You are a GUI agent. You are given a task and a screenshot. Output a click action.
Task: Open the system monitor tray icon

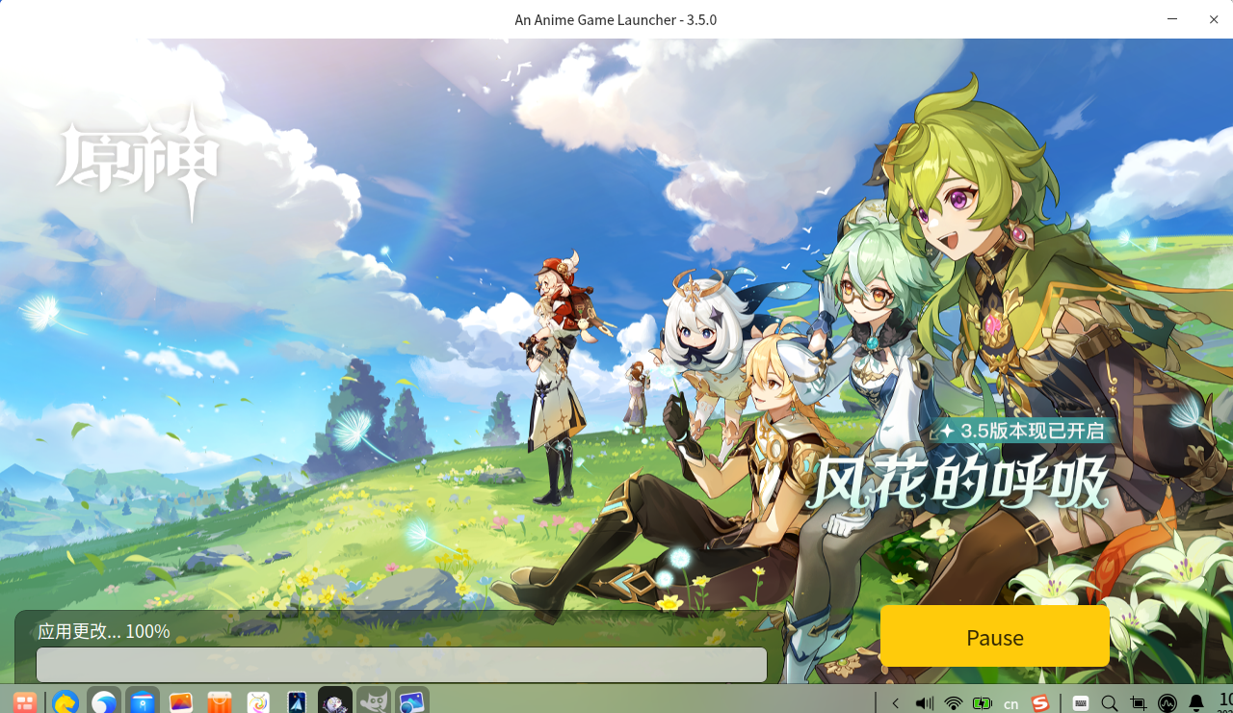(1167, 703)
